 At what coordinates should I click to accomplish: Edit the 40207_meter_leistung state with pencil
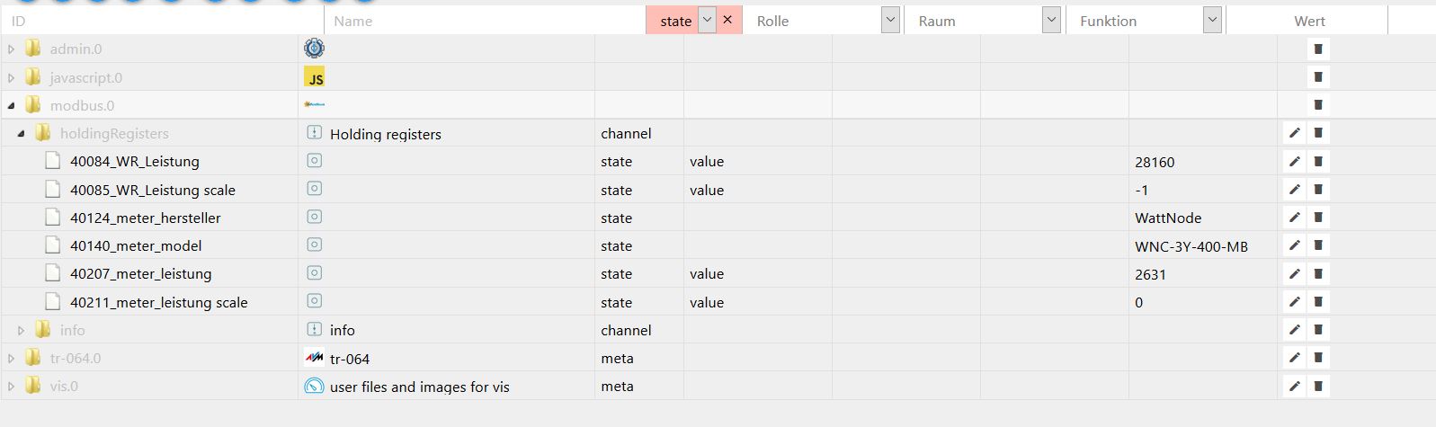click(1294, 273)
